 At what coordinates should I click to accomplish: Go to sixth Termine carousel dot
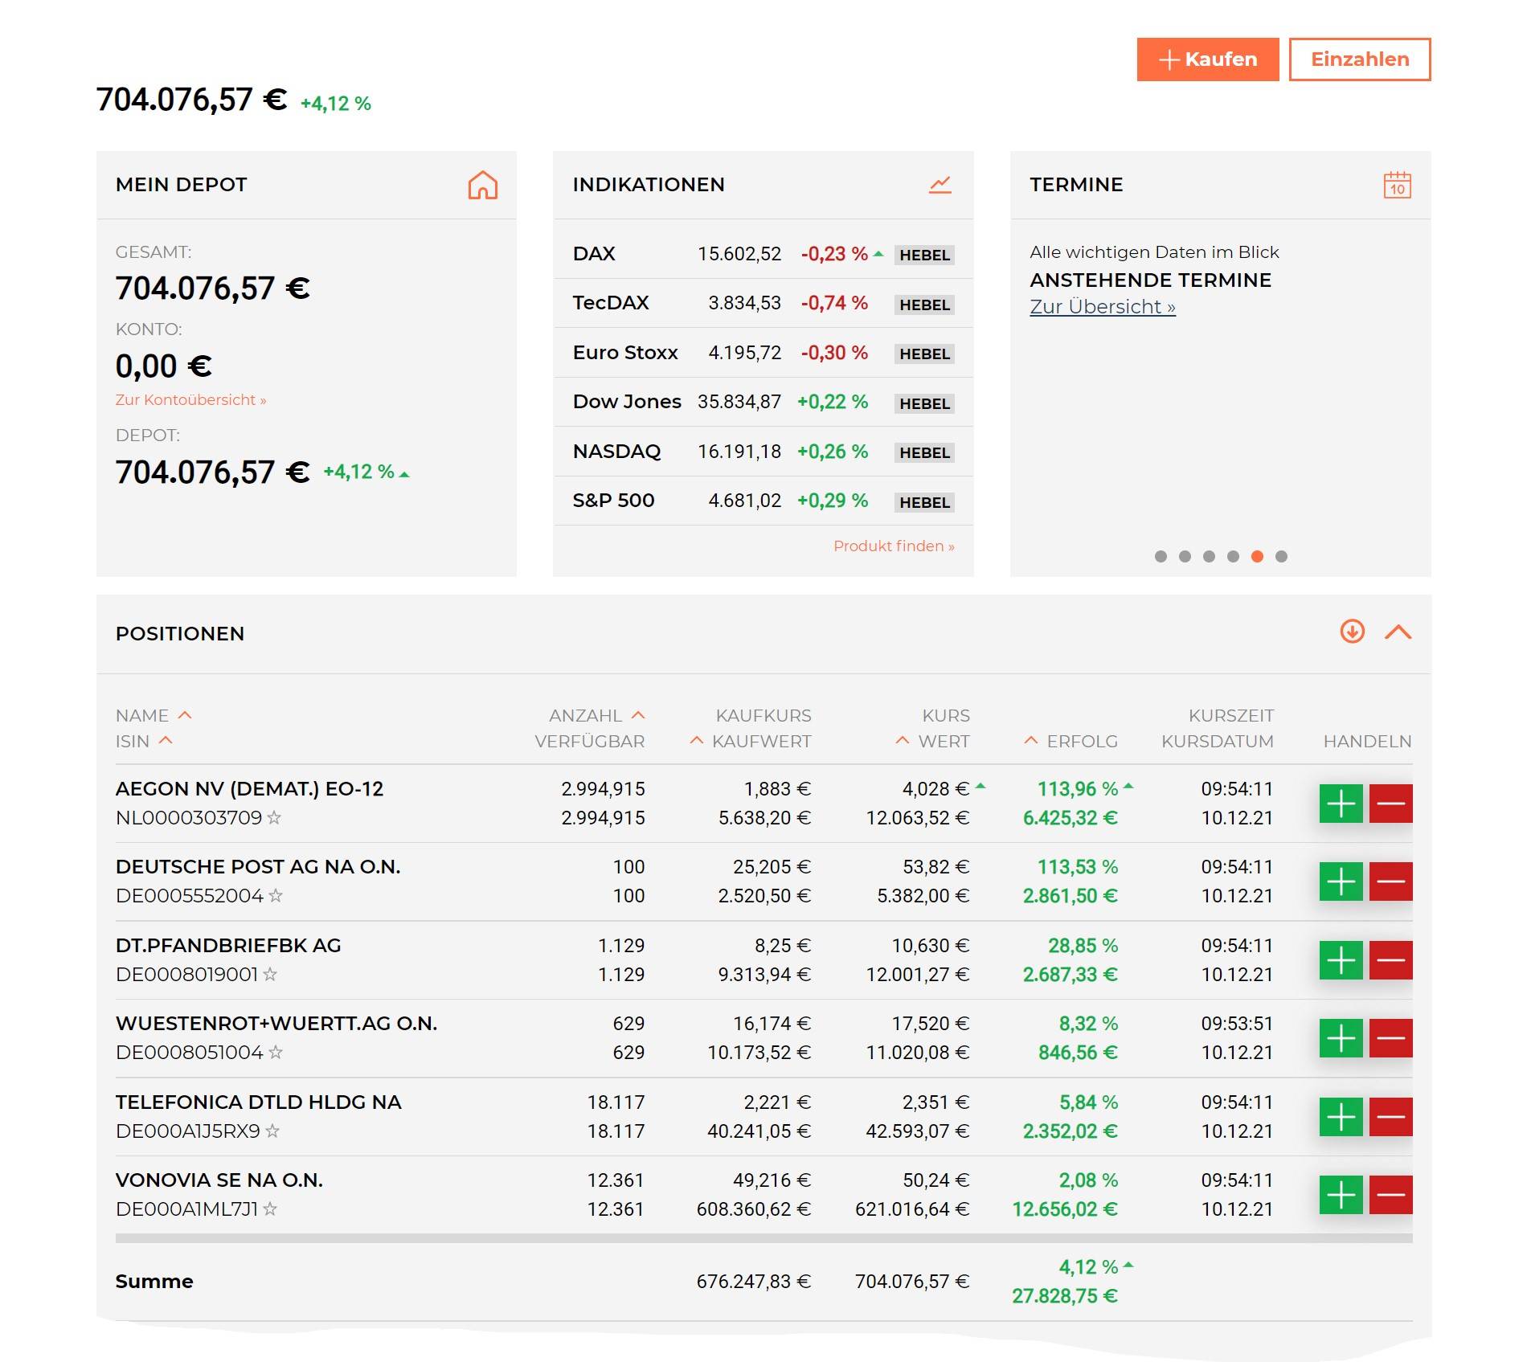pyautogui.click(x=1281, y=556)
